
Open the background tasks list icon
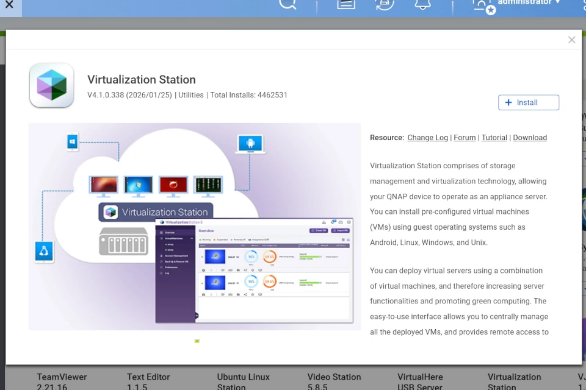pos(346,4)
